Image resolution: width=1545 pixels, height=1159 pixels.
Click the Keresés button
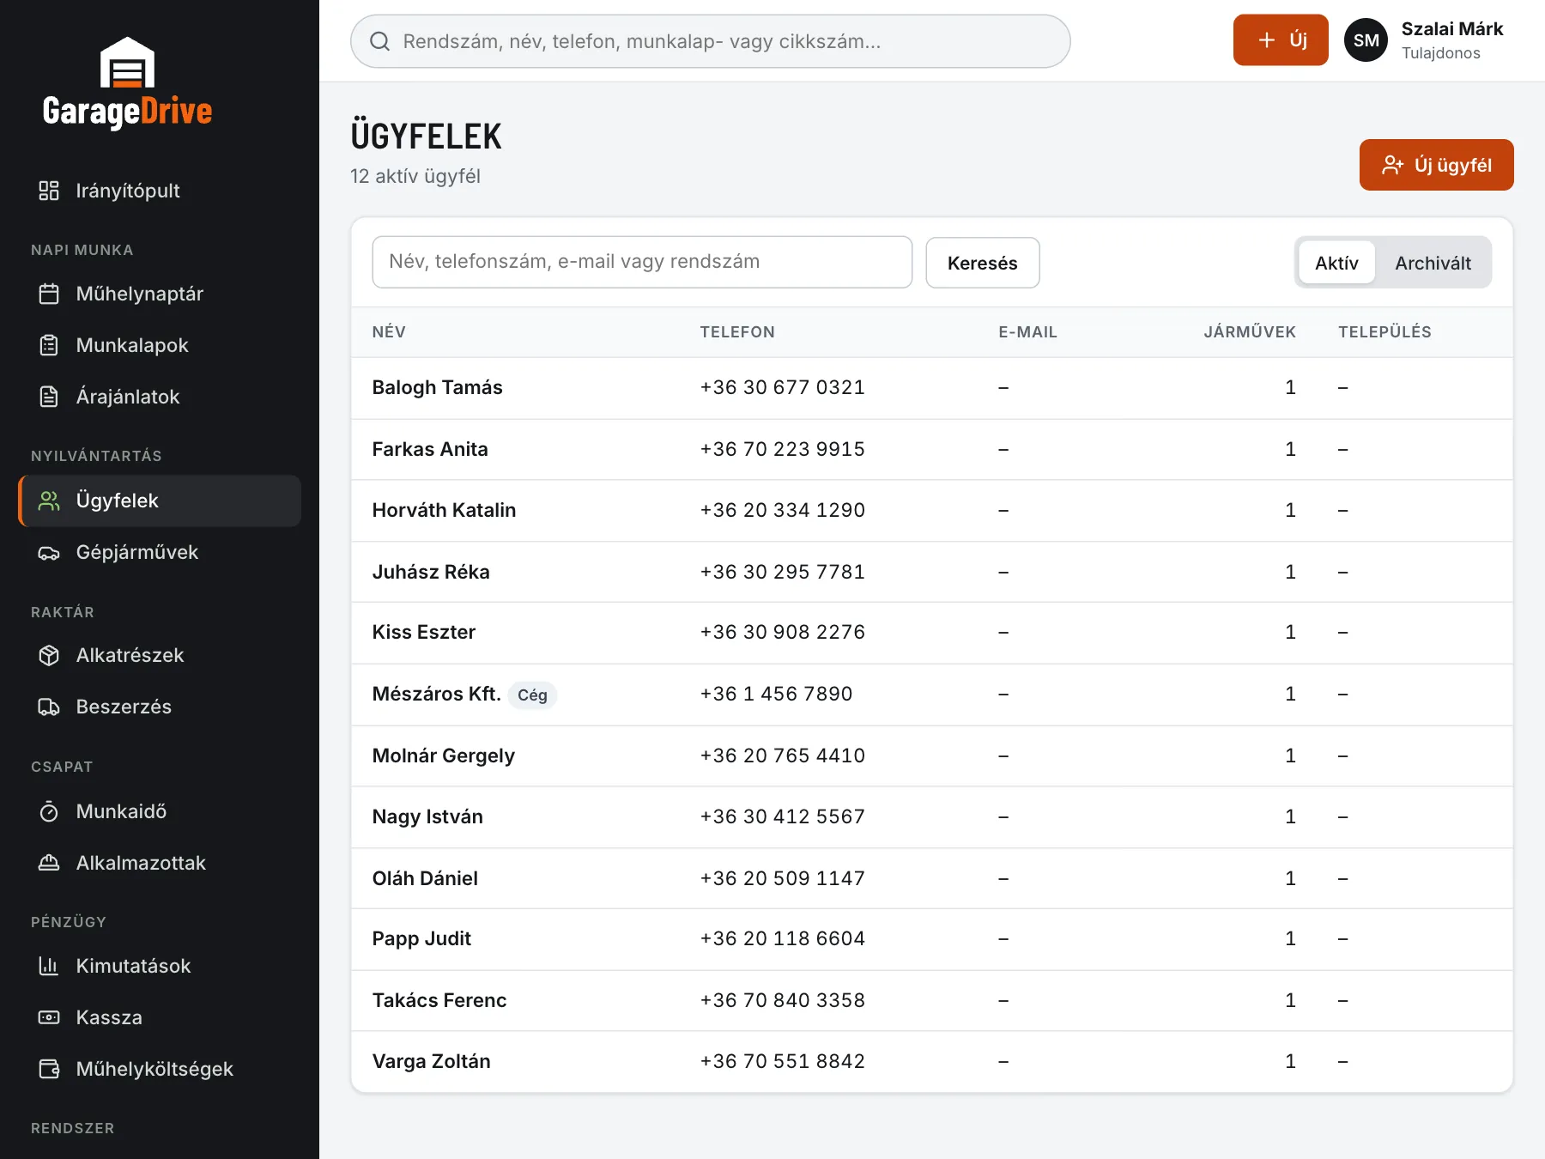983,263
